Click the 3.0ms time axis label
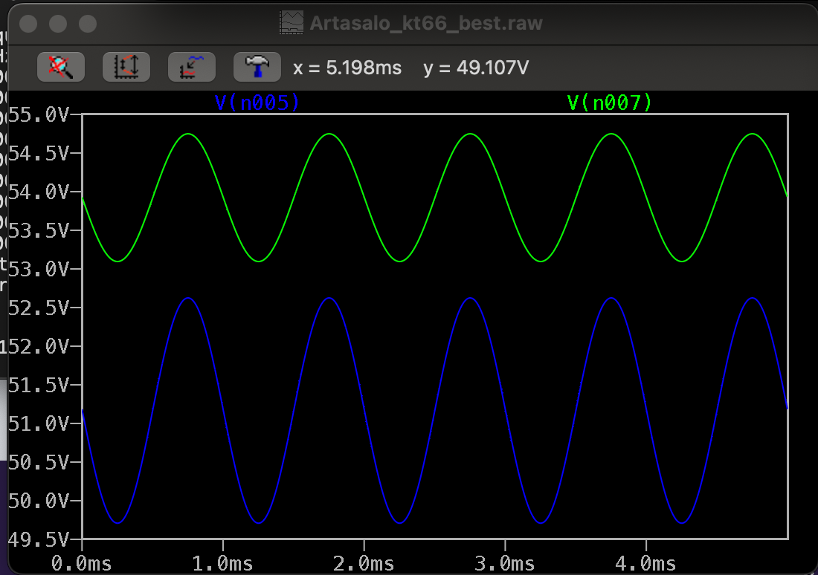818x575 pixels. point(504,564)
